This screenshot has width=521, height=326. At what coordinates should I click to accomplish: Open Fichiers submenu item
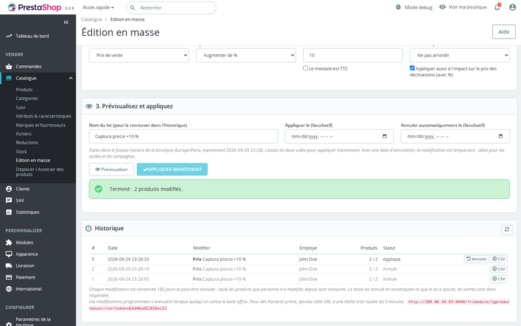23,134
